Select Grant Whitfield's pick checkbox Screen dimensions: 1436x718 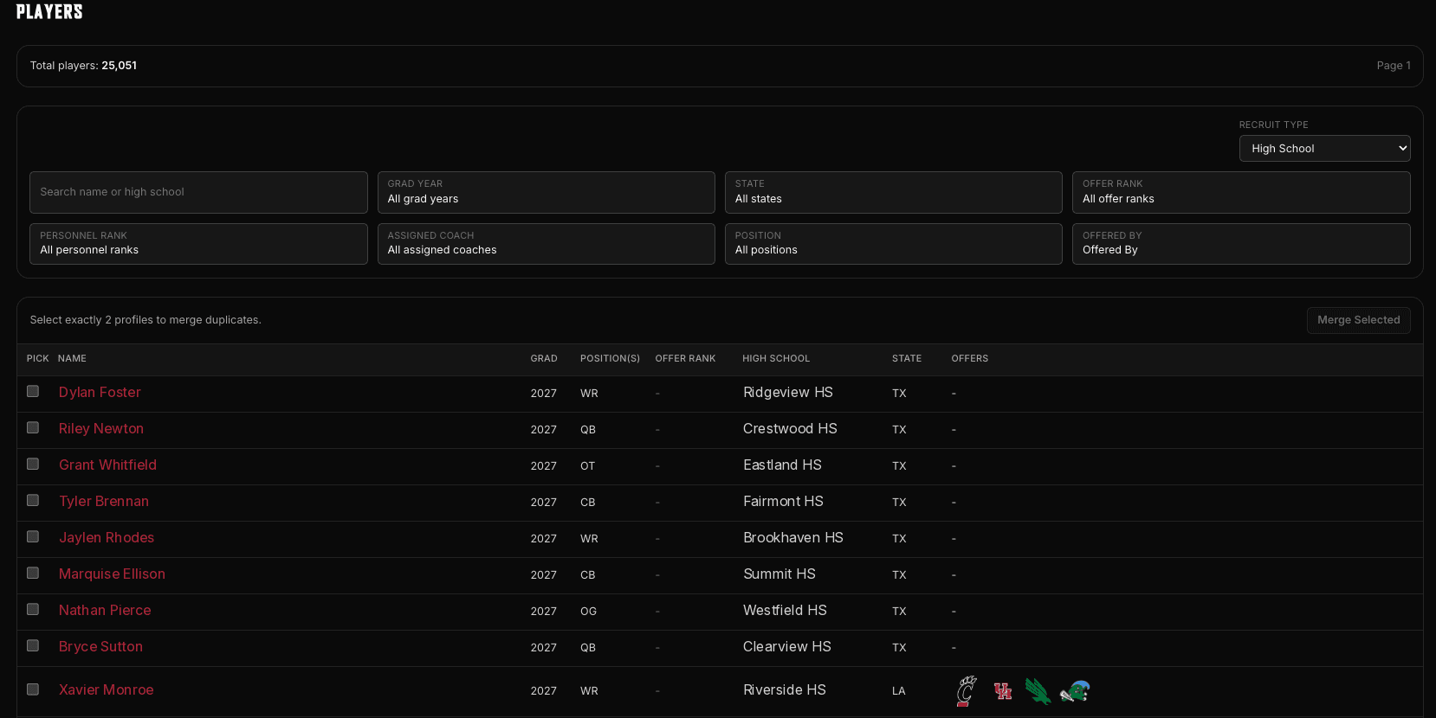click(33, 465)
